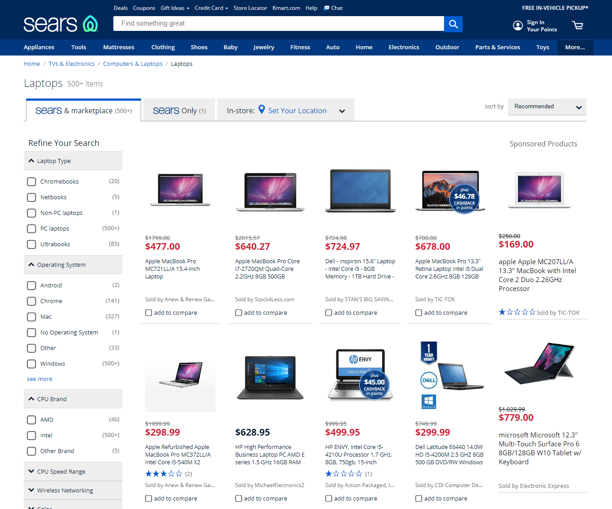
Task: Click the $46.78 cashback badge
Action: point(464,198)
